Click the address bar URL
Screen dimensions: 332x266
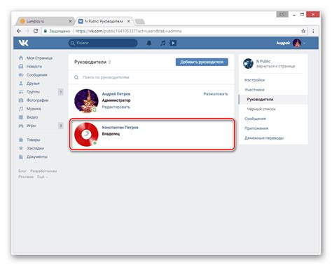[x=128, y=31]
